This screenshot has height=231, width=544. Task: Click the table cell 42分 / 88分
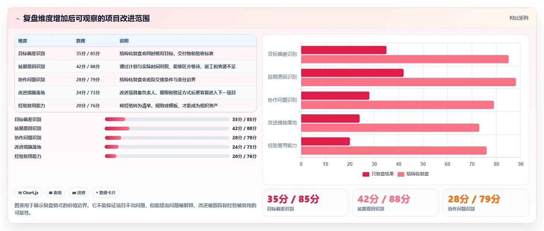click(x=88, y=67)
